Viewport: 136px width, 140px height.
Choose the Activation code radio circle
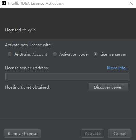click(55, 54)
